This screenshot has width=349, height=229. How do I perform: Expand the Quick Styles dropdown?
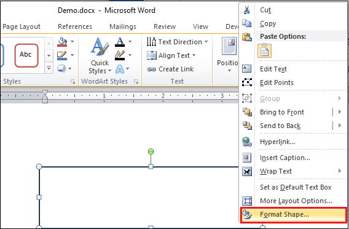click(110, 71)
